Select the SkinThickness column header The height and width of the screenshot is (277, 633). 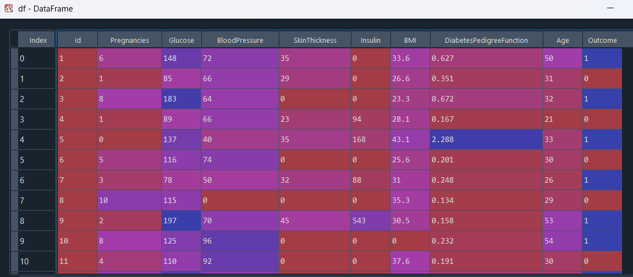pos(315,40)
